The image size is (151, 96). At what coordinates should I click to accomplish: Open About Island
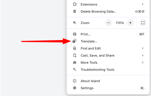pos(108,81)
